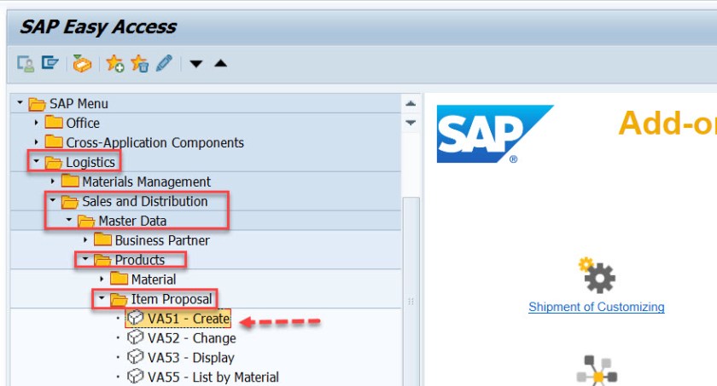Expand the Materials Management folder
This screenshot has height=386, width=717.
pyautogui.click(x=53, y=181)
